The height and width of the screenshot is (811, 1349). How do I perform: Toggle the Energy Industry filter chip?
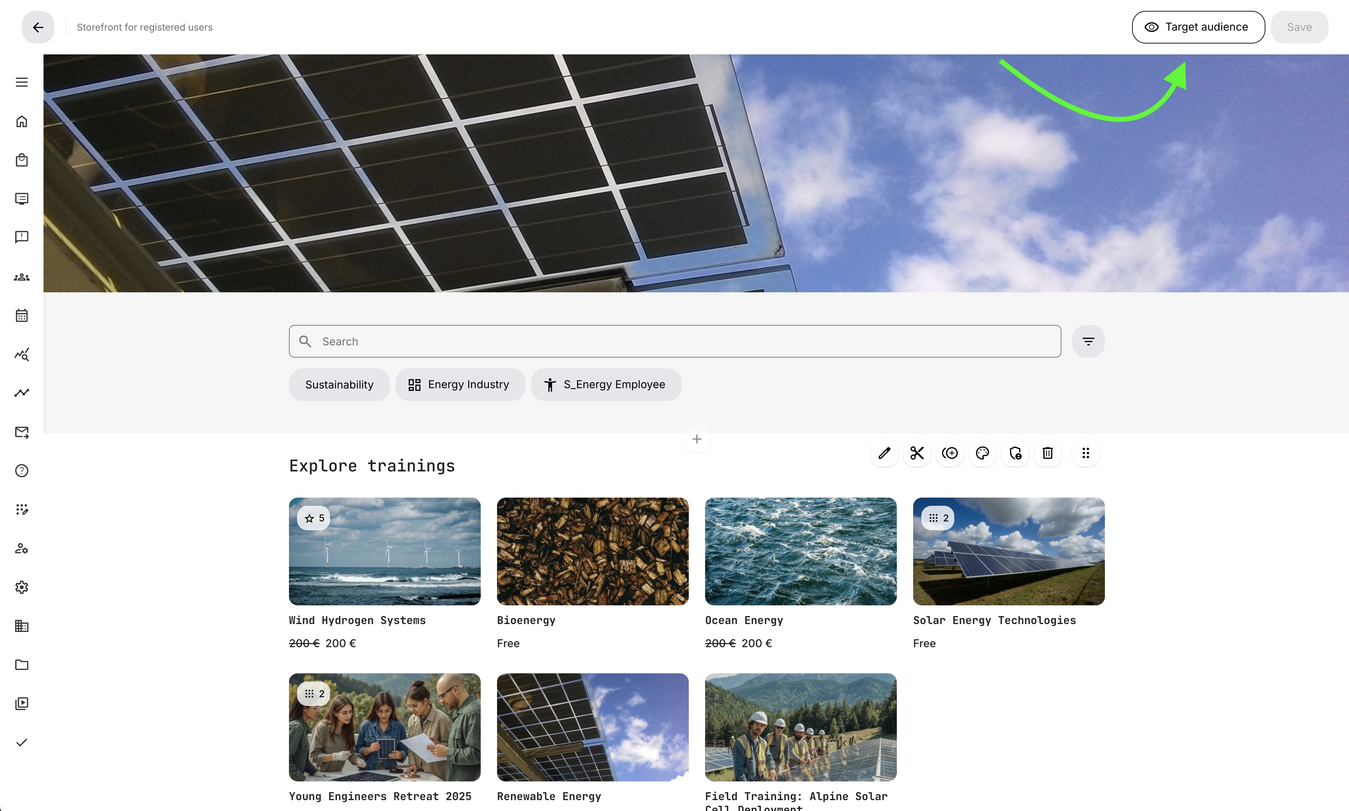click(460, 385)
